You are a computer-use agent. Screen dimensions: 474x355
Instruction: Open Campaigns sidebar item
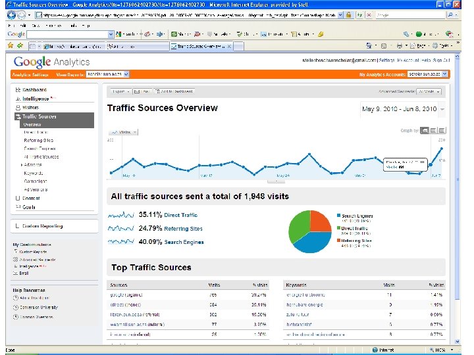[x=36, y=181]
